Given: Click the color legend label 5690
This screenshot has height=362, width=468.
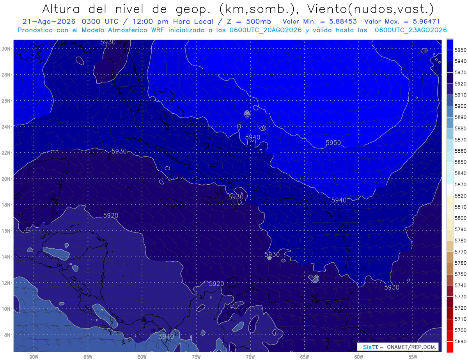Looking at the screenshot, I should pos(461,341).
